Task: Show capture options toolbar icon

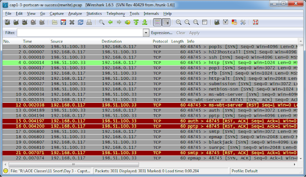Action: [16, 22]
